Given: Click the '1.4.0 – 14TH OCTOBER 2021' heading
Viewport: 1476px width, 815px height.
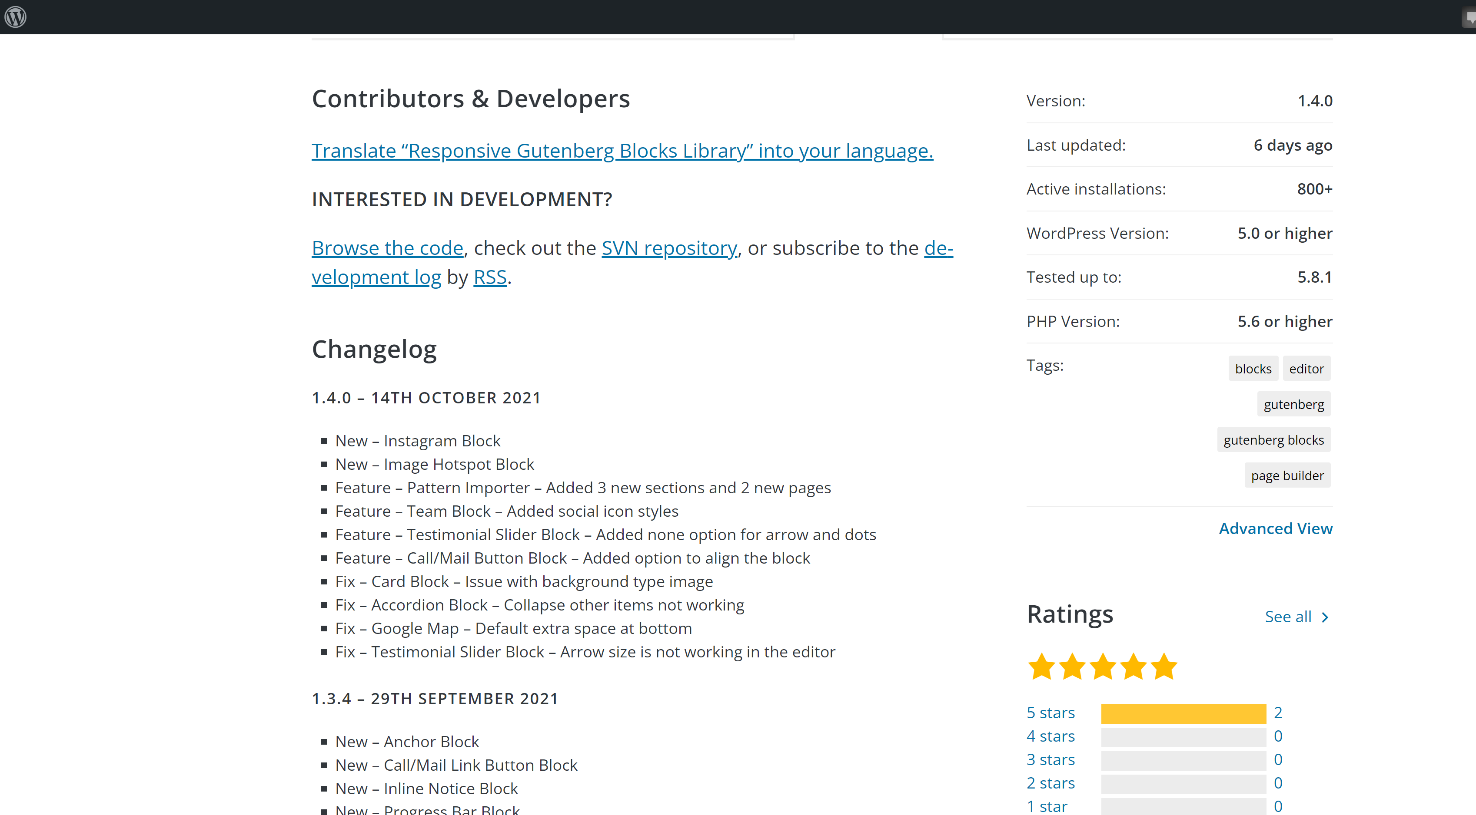Looking at the screenshot, I should 426,398.
